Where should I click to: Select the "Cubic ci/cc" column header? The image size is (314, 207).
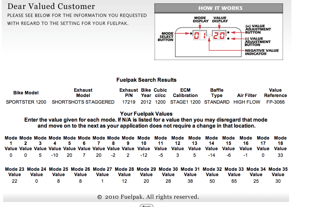point(160,93)
